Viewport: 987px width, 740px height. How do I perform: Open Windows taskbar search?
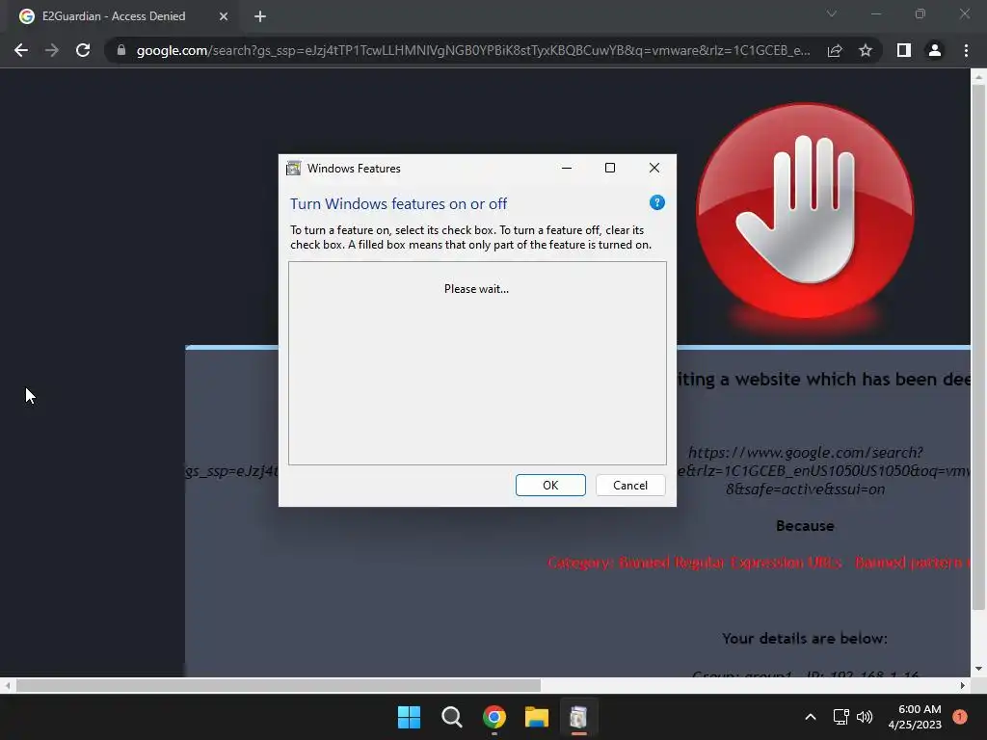coord(451,717)
